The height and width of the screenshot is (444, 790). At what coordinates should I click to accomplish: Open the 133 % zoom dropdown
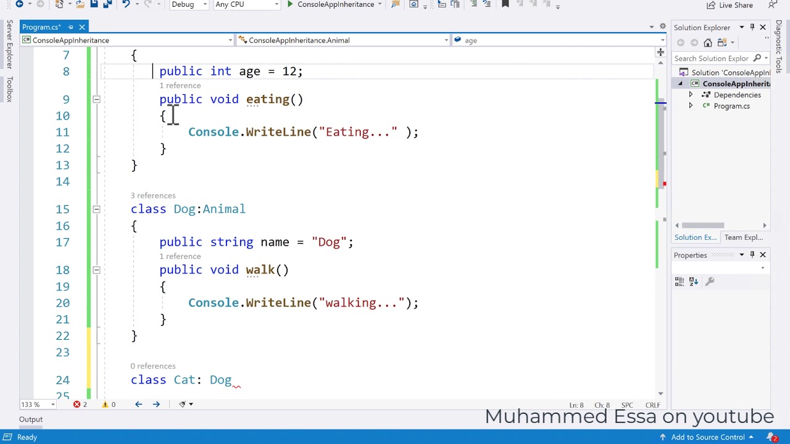click(38, 405)
